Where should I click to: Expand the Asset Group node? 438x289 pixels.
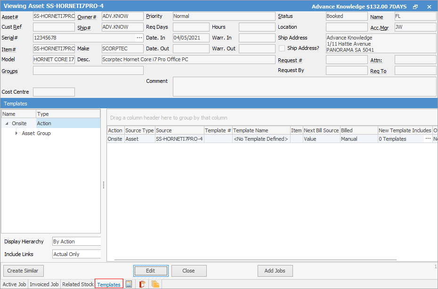[17, 133]
